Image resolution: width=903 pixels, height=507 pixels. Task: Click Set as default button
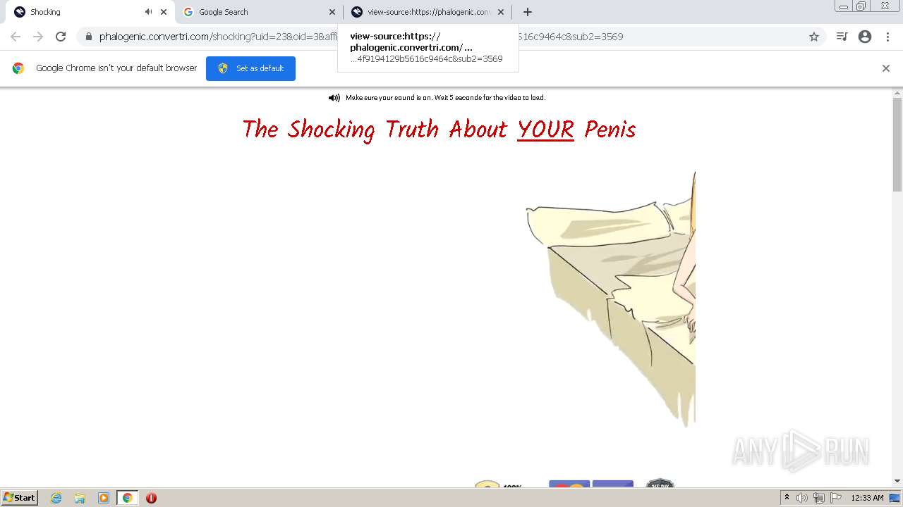pyautogui.click(x=250, y=68)
